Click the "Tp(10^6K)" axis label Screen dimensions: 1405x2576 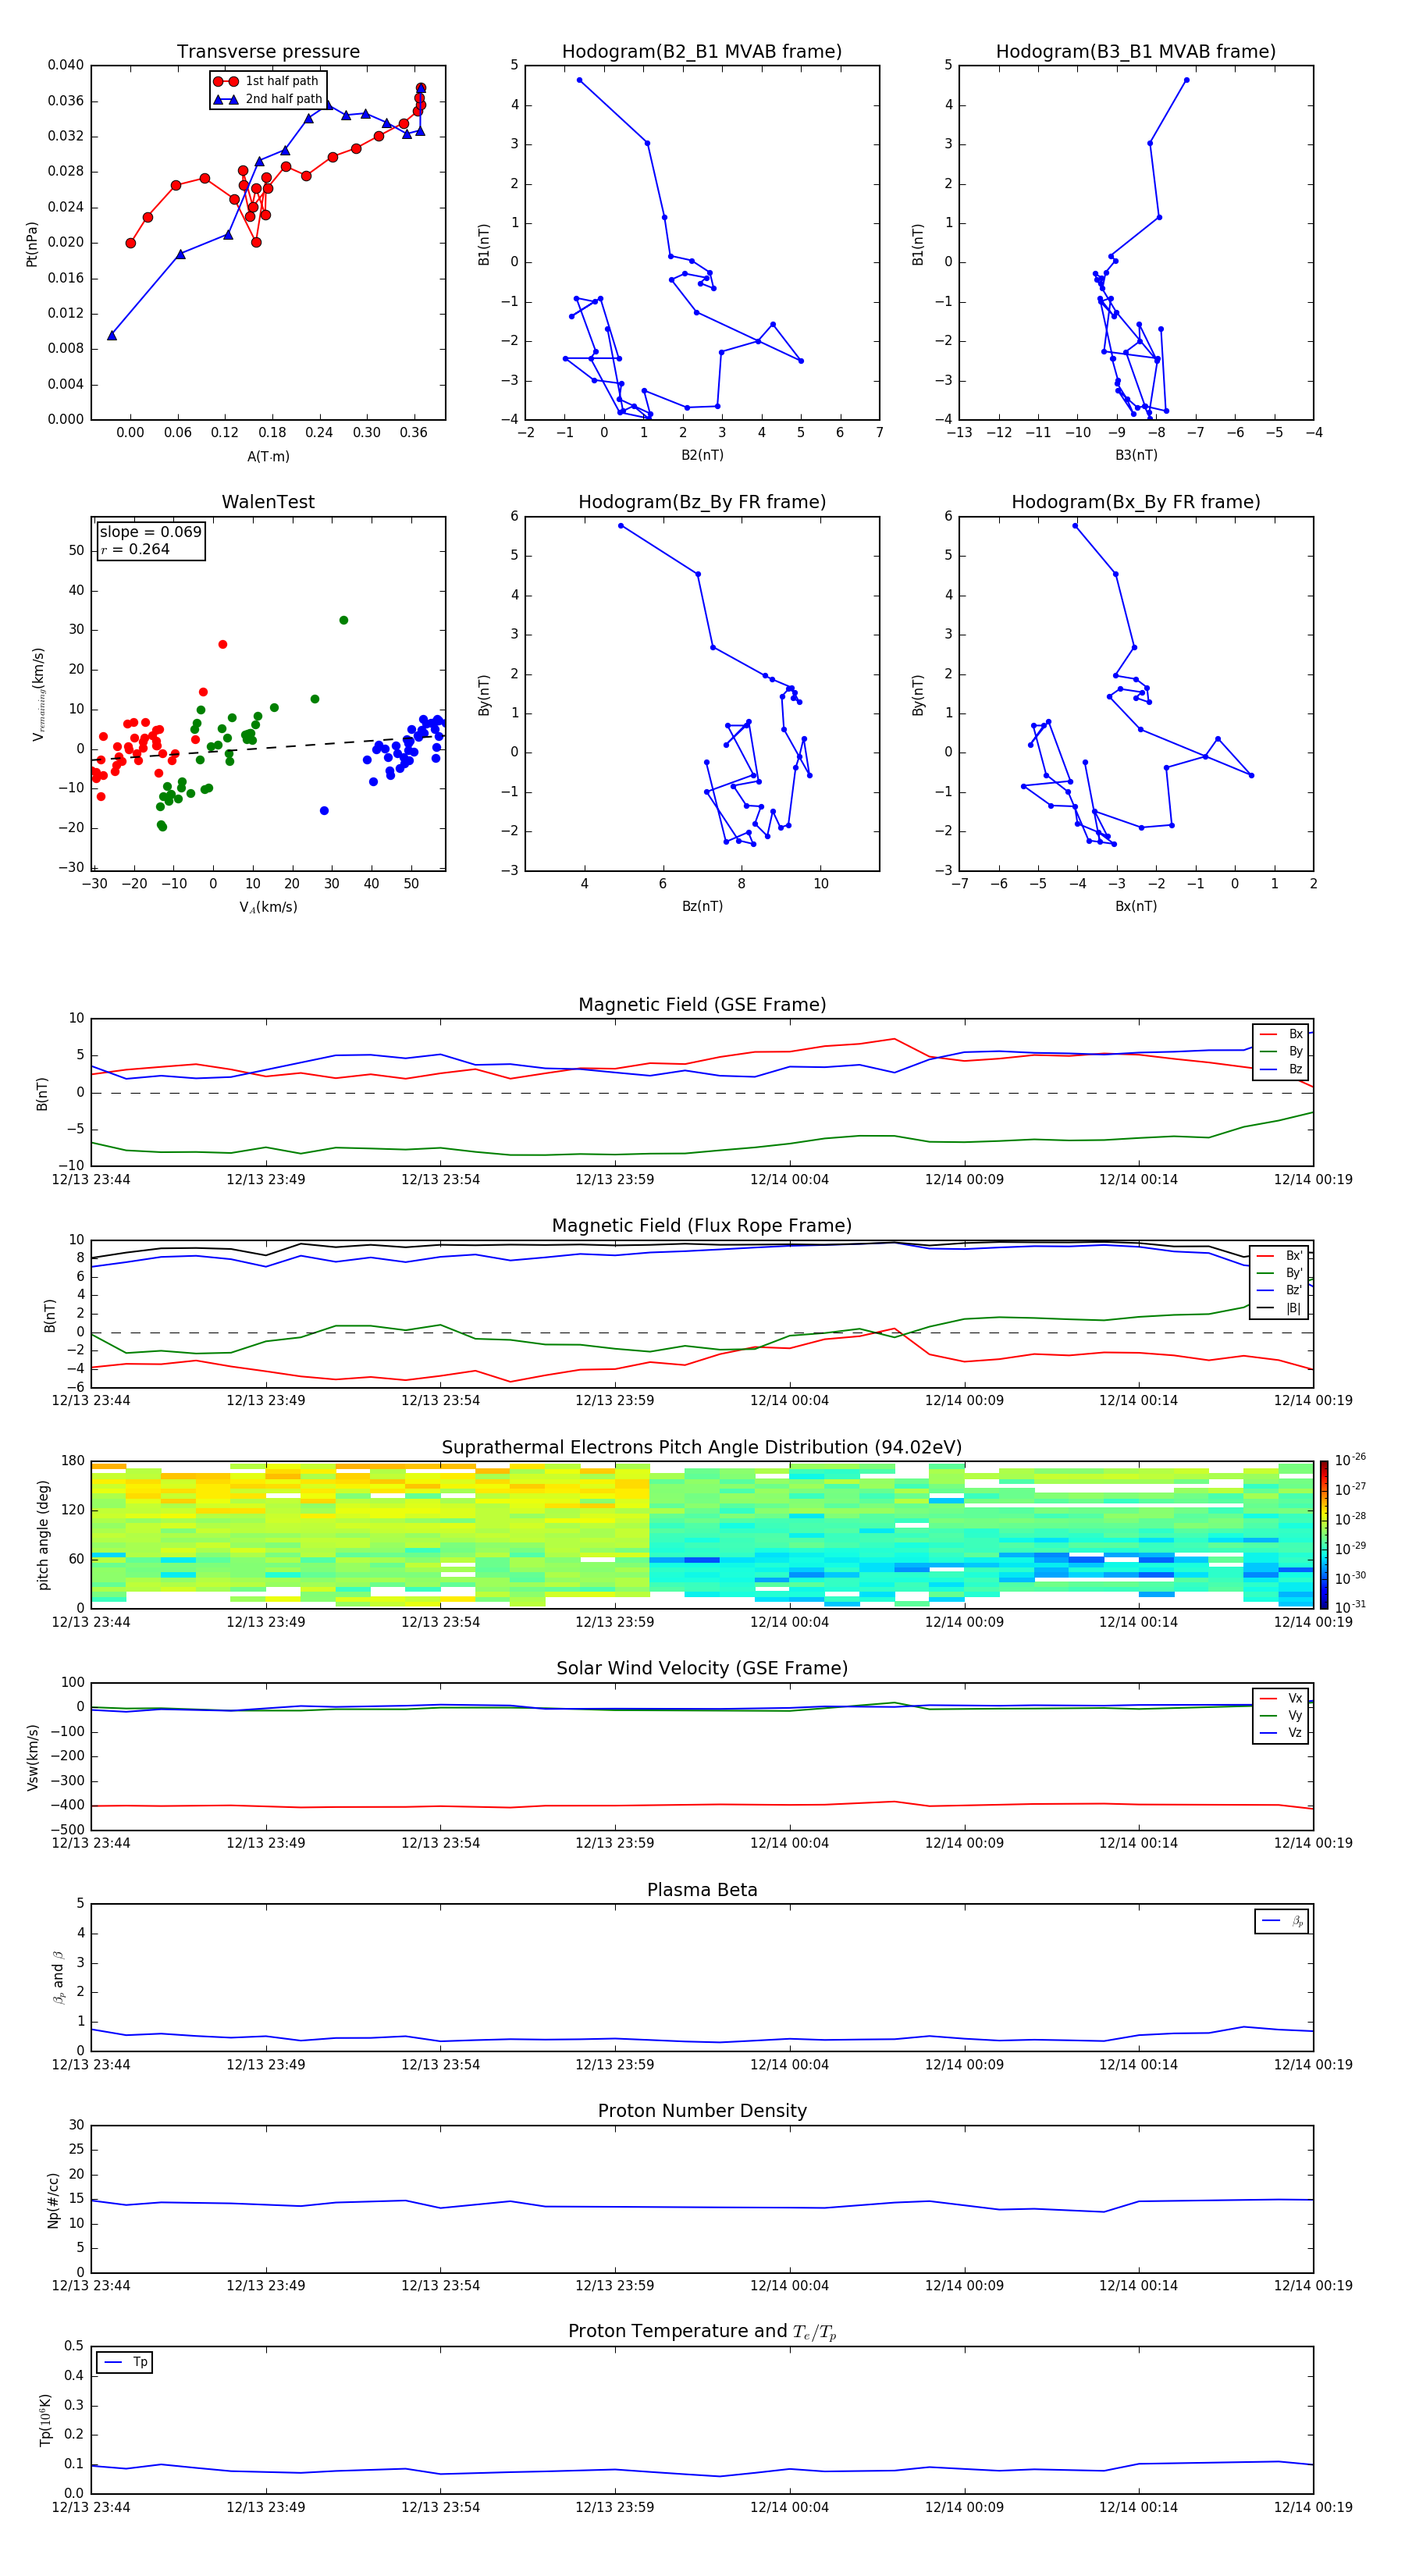pos(45,2420)
